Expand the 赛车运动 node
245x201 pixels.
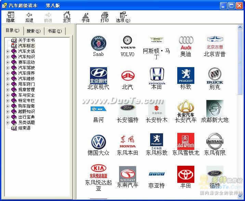8,62
